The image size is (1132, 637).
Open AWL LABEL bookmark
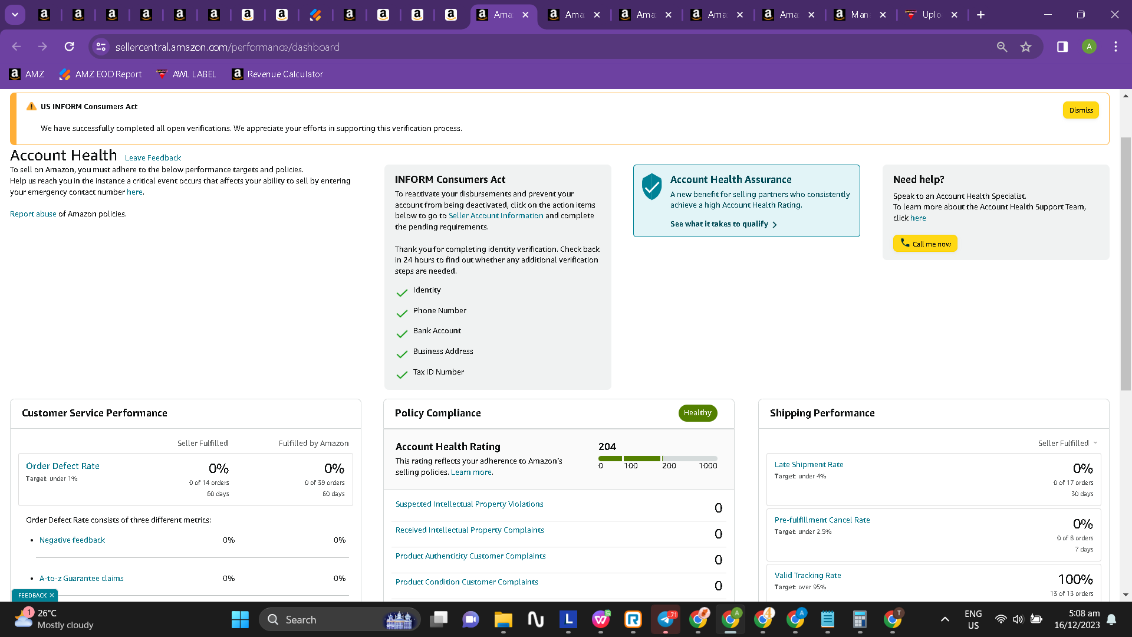click(186, 74)
